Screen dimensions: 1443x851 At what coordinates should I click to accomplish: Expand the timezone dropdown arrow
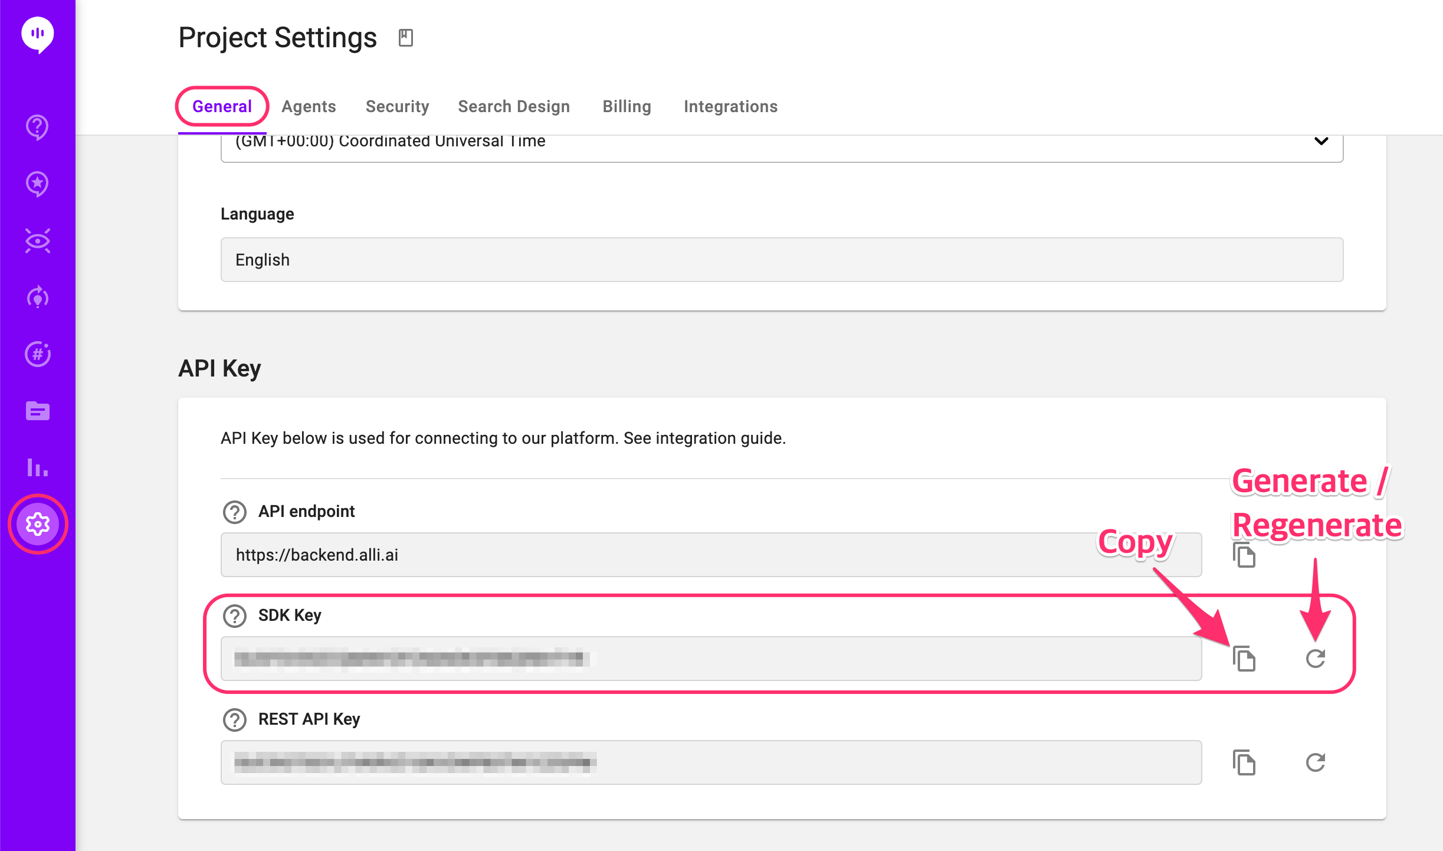(x=1321, y=141)
